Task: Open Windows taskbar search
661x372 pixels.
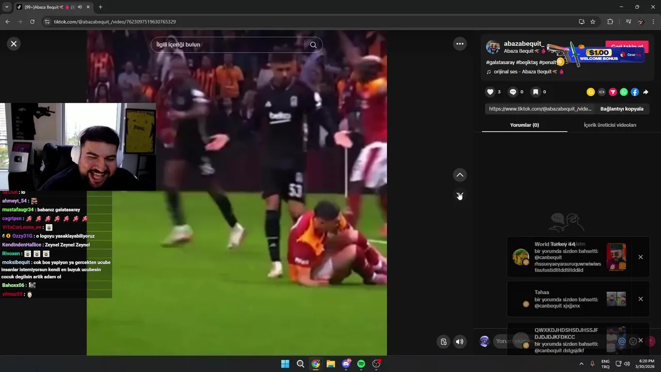Action: coord(300,364)
